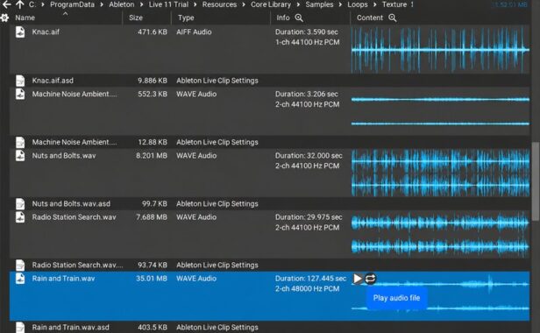This screenshot has height=333, width=540.
Task: Click the Duration: 29.975 sec info
Action: tap(309, 217)
